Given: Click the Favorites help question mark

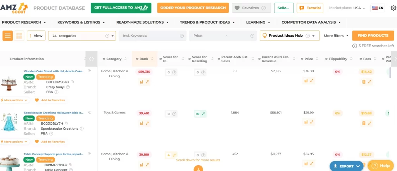Looking at the screenshot, I should [x=264, y=8].
